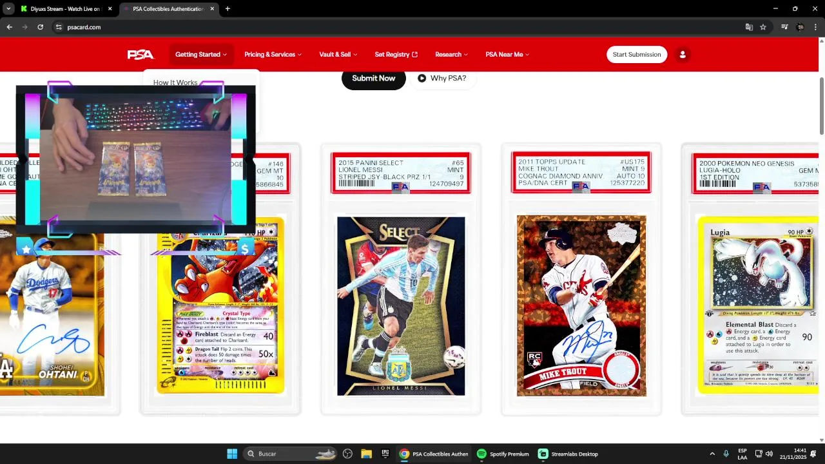Click the Start Submission button
This screenshot has width=825, height=464.
click(637, 55)
